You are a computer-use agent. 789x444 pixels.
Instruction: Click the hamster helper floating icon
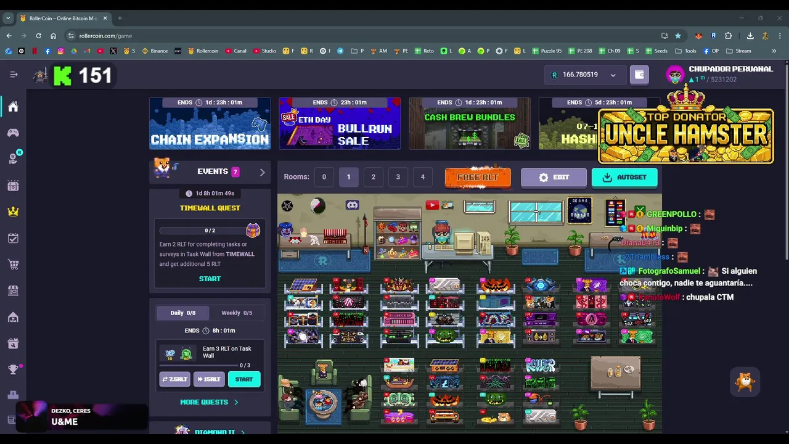(x=745, y=382)
